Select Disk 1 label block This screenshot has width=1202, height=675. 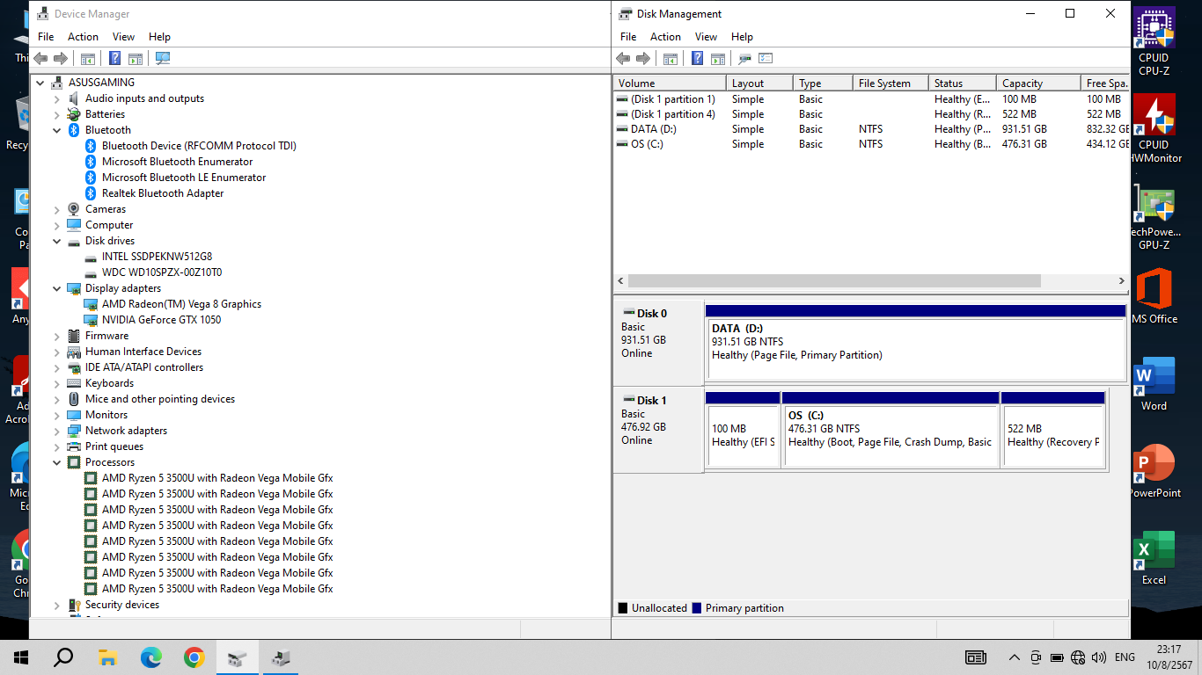click(x=658, y=430)
